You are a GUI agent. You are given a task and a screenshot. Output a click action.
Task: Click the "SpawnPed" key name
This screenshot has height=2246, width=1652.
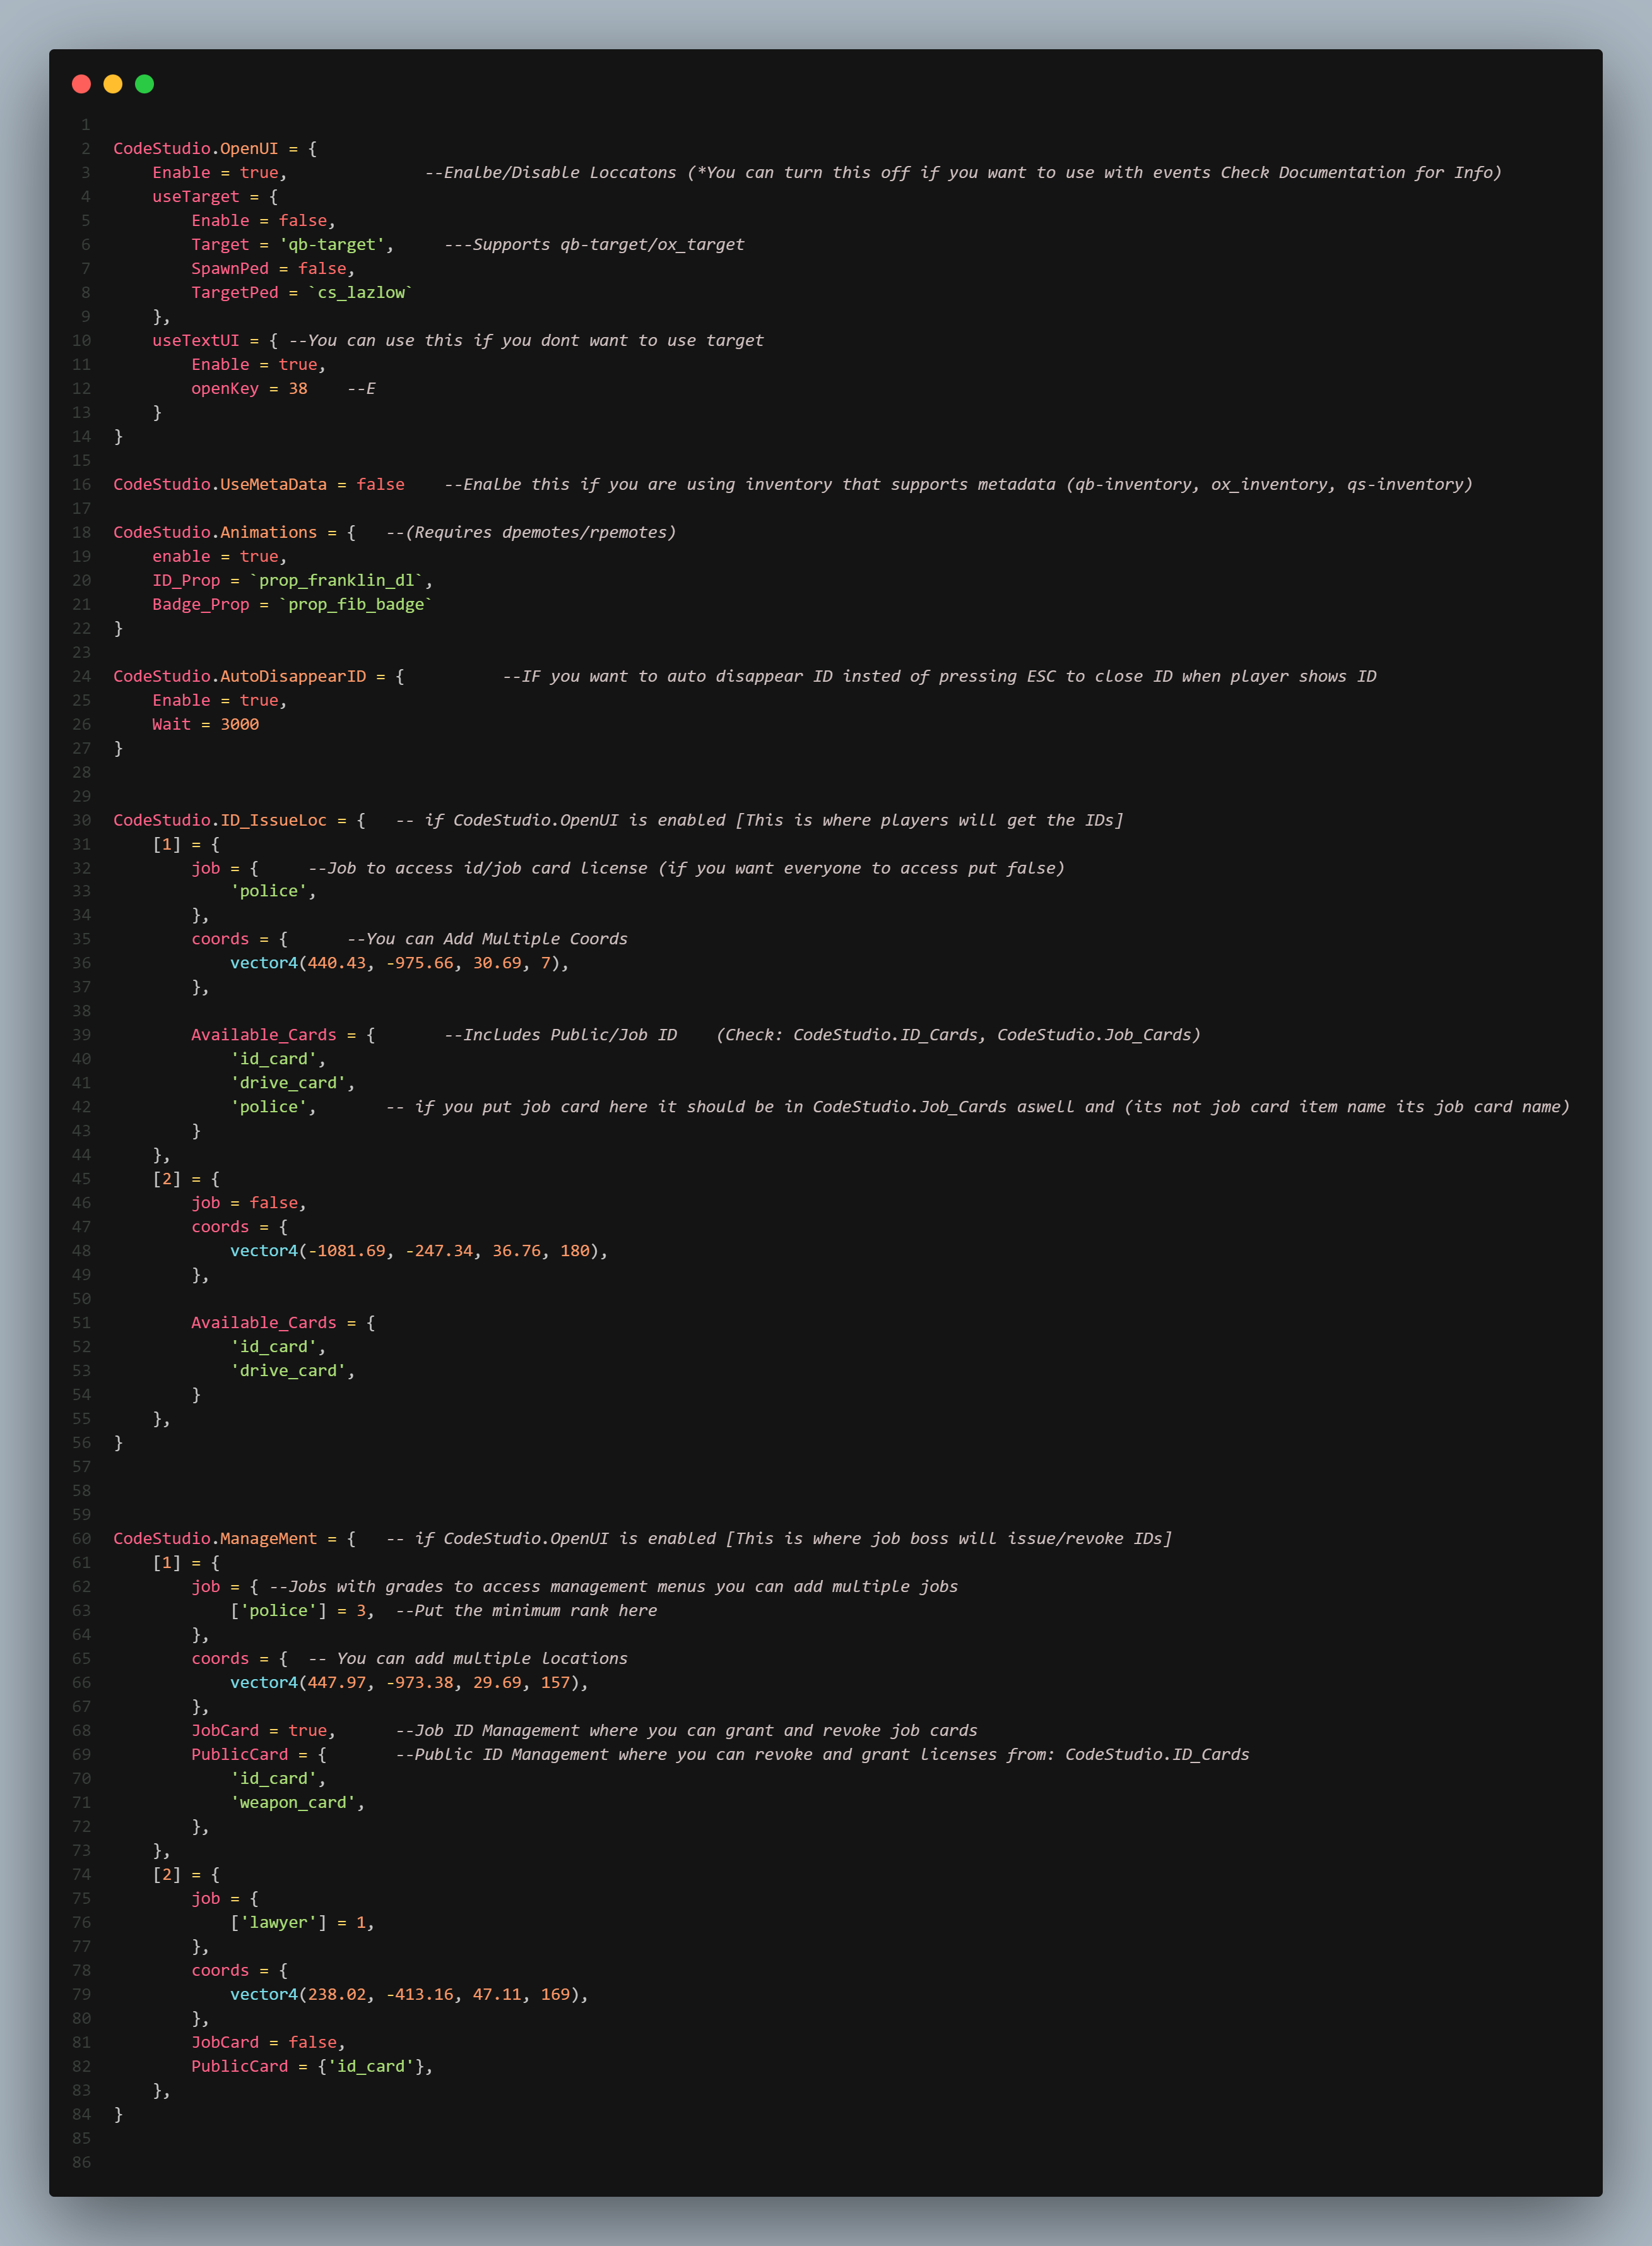click(x=230, y=269)
